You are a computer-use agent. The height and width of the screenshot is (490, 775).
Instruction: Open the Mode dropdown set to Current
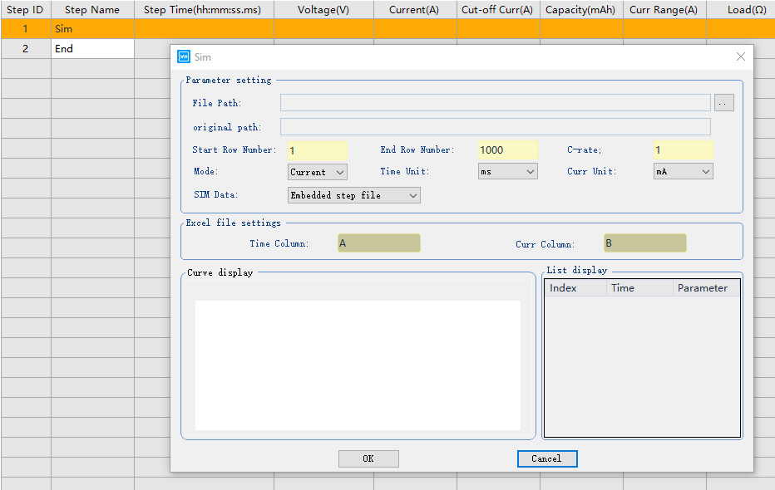pyautogui.click(x=317, y=172)
